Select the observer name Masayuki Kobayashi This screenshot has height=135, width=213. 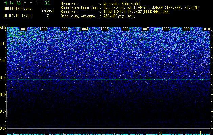tap(122, 4)
